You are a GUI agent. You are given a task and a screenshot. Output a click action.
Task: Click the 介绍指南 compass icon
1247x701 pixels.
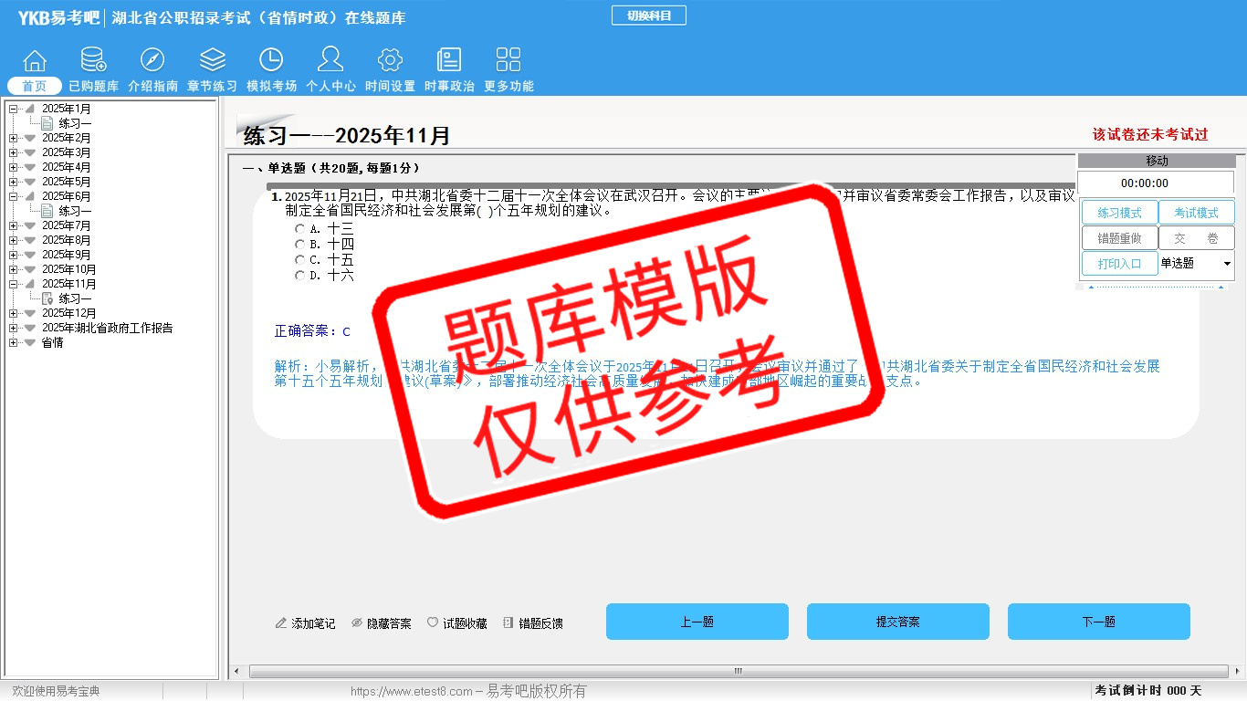[x=152, y=60]
